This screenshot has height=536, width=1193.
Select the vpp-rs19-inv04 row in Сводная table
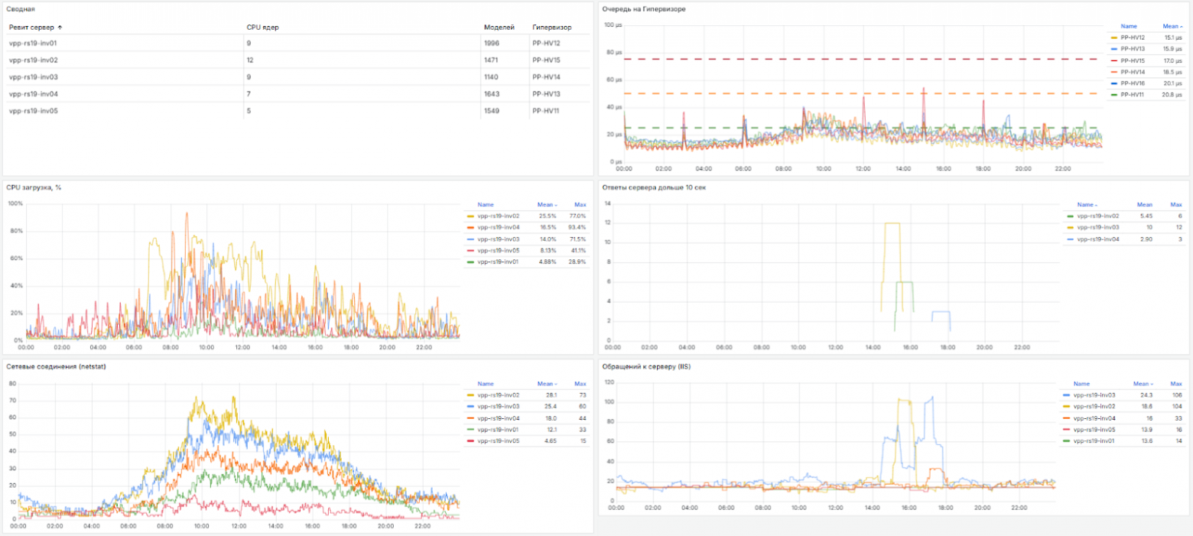(34, 94)
